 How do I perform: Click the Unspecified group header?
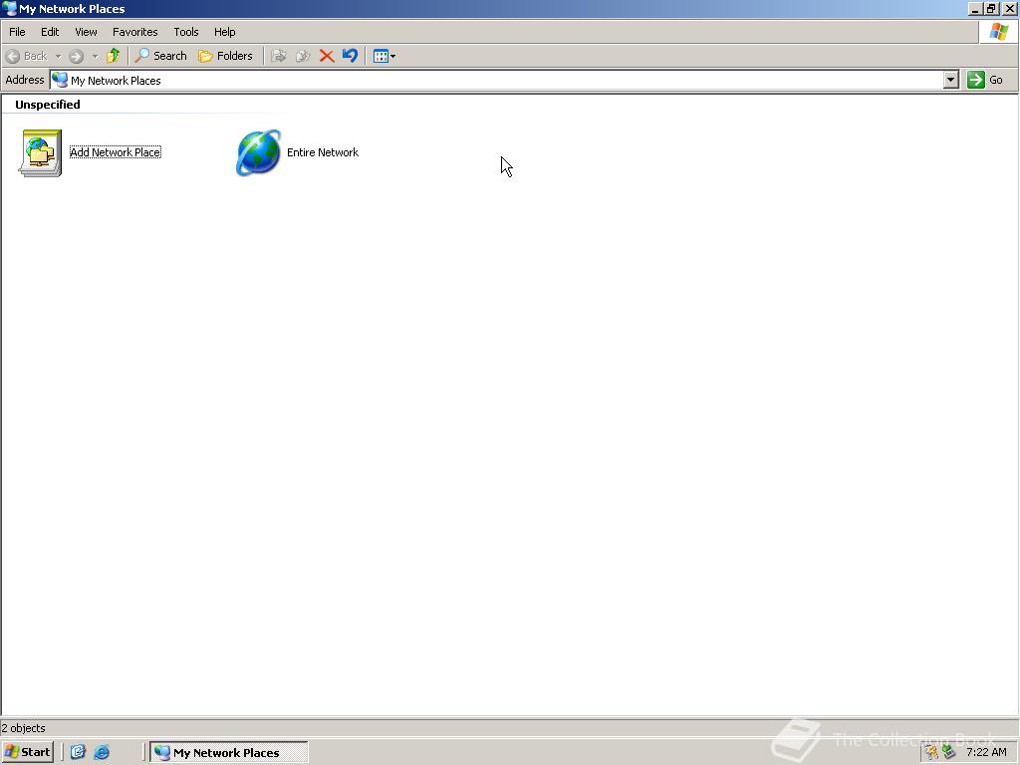click(48, 104)
